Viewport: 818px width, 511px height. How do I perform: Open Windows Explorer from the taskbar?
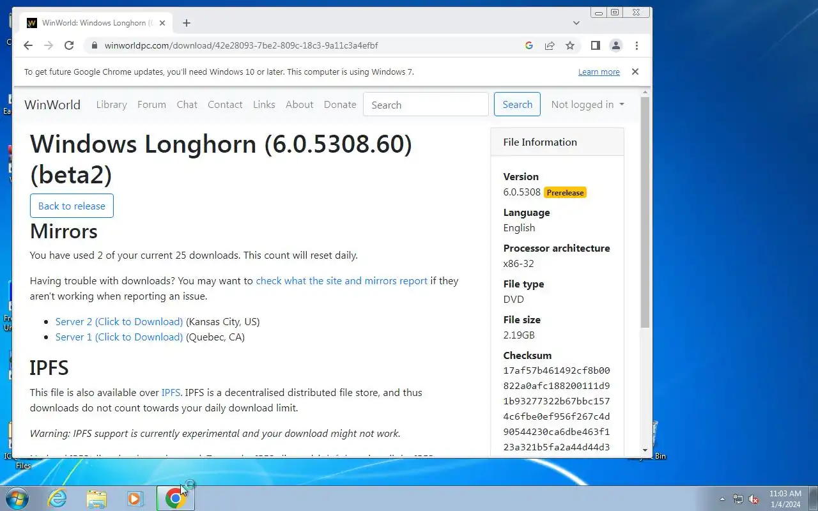point(96,498)
